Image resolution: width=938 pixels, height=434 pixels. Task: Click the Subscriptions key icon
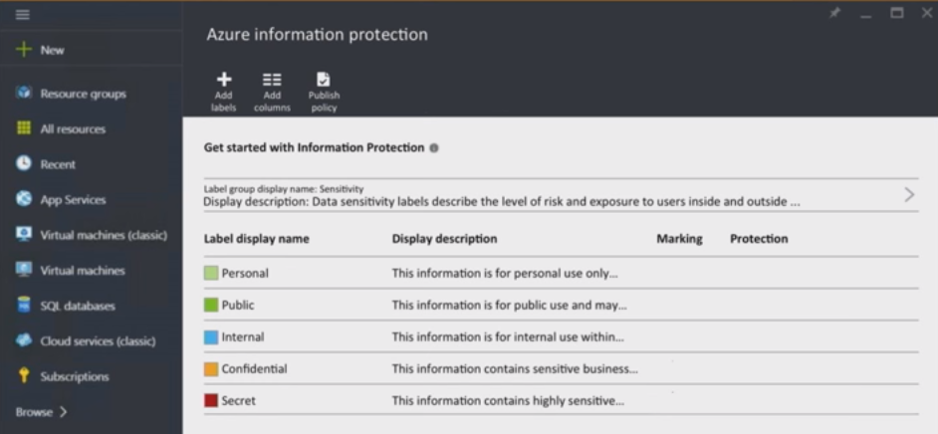point(24,376)
